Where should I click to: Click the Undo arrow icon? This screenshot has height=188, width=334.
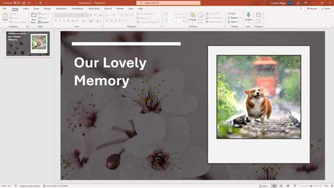[x=29, y=3]
